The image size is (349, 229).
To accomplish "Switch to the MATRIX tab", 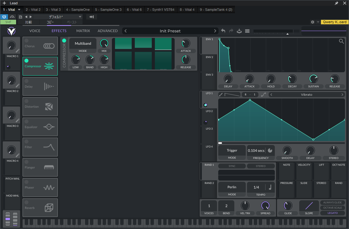I will [x=83, y=31].
